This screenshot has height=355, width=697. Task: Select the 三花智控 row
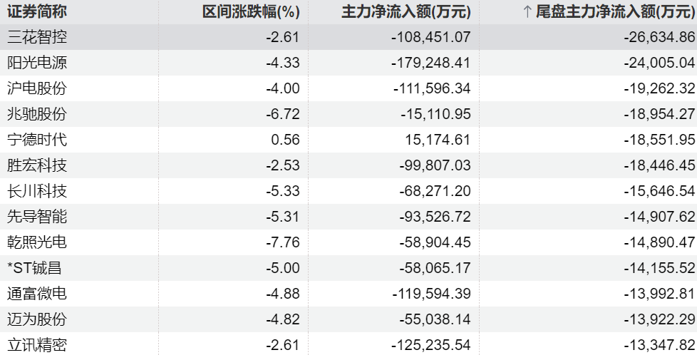[x=37, y=37]
